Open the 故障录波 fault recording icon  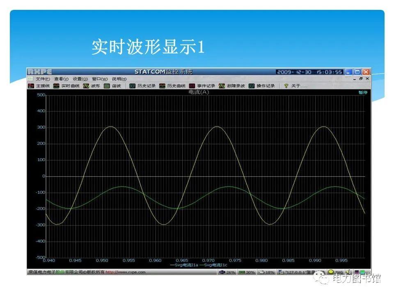click(x=222, y=86)
